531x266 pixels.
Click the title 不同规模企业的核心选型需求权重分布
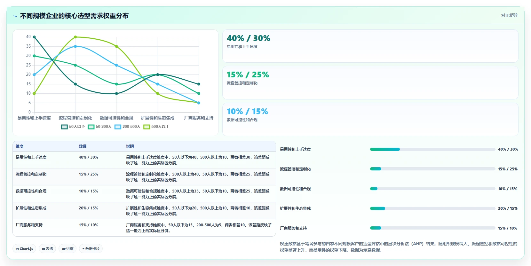74,16
